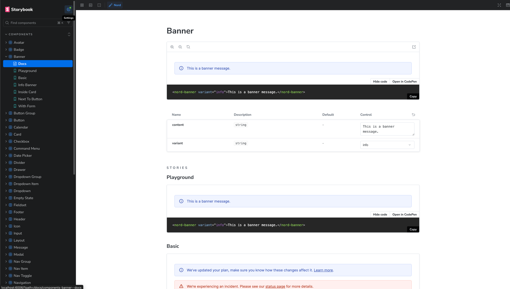Click the first Hide code button
The height and width of the screenshot is (289, 510).
pyautogui.click(x=380, y=82)
